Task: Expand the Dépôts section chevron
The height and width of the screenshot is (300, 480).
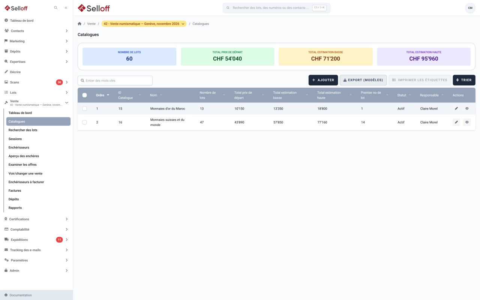Action: click(67, 51)
